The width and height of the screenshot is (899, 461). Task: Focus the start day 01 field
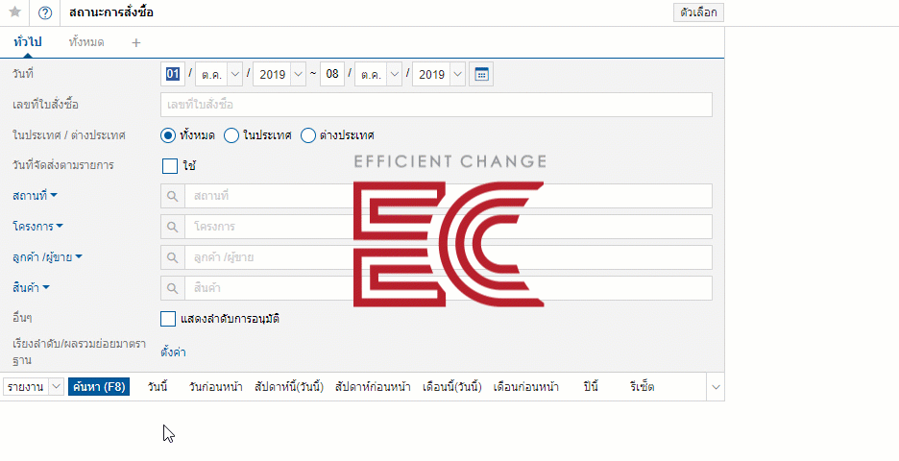click(x=173, y=75)
